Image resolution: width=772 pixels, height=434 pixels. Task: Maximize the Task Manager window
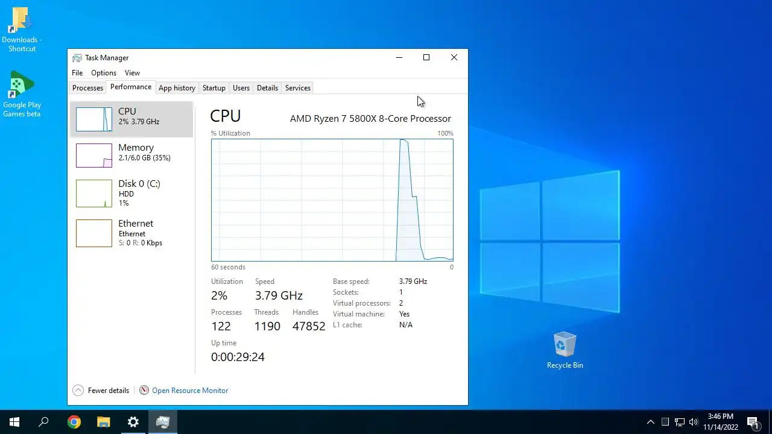426,57
